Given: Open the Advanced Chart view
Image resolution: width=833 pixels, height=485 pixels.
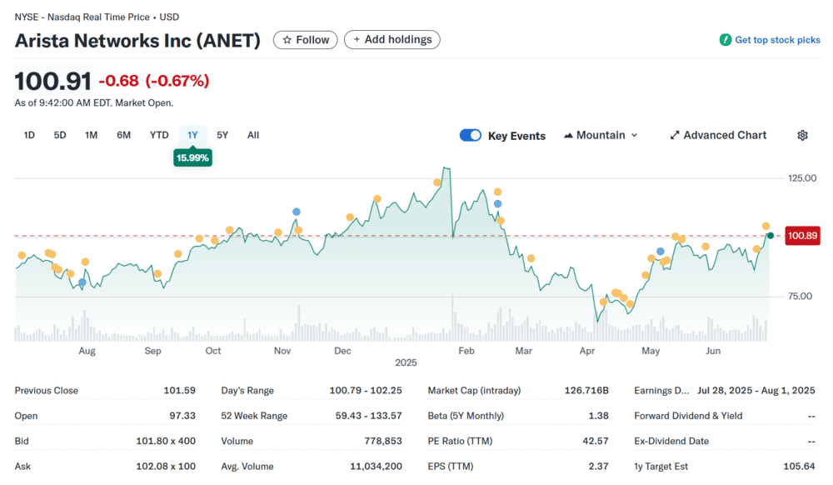Looking at the screenshot, I should pyautogui.click(x=718, y=136).
